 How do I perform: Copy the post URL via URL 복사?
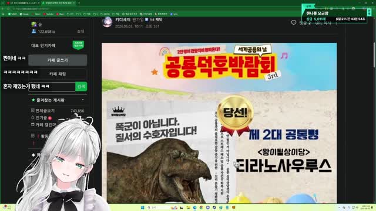click(323, 23)
